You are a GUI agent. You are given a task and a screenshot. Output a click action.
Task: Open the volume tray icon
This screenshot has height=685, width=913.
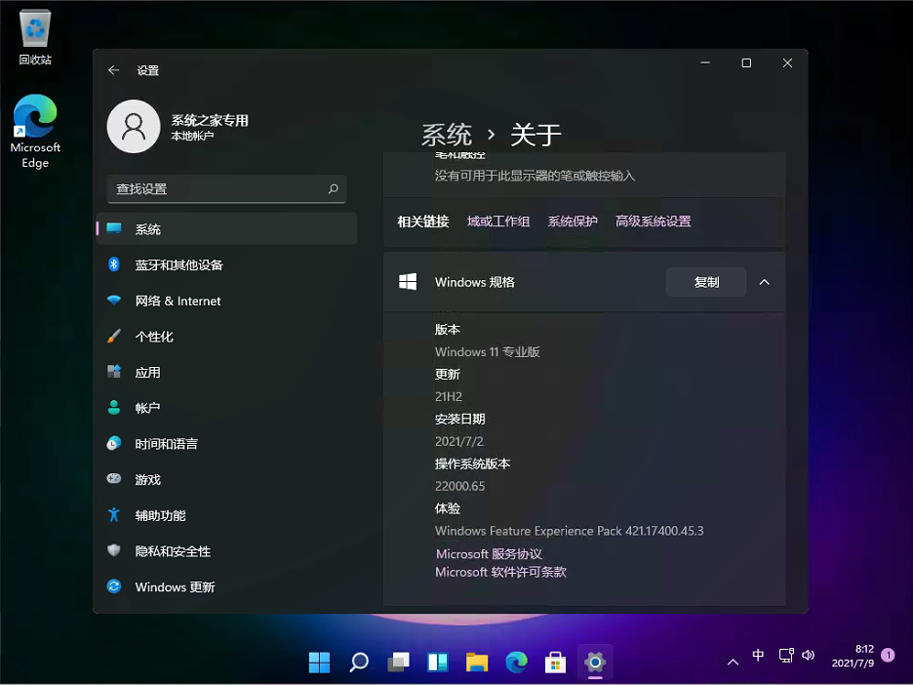pyautogui.click(x=809, y=656)
